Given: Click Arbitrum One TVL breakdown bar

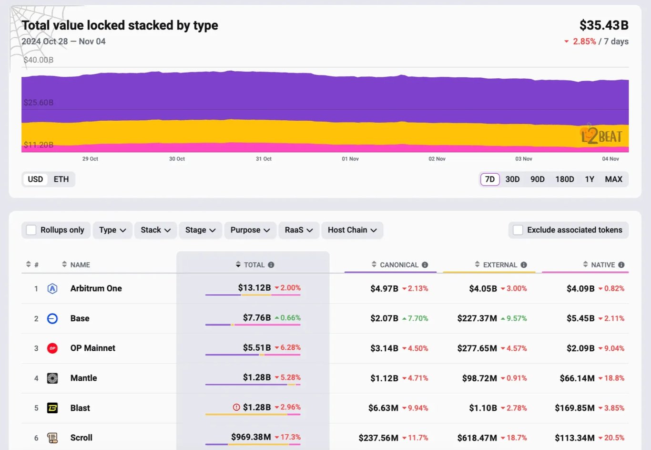Looking at the screenshot, I should coord(253,295).
